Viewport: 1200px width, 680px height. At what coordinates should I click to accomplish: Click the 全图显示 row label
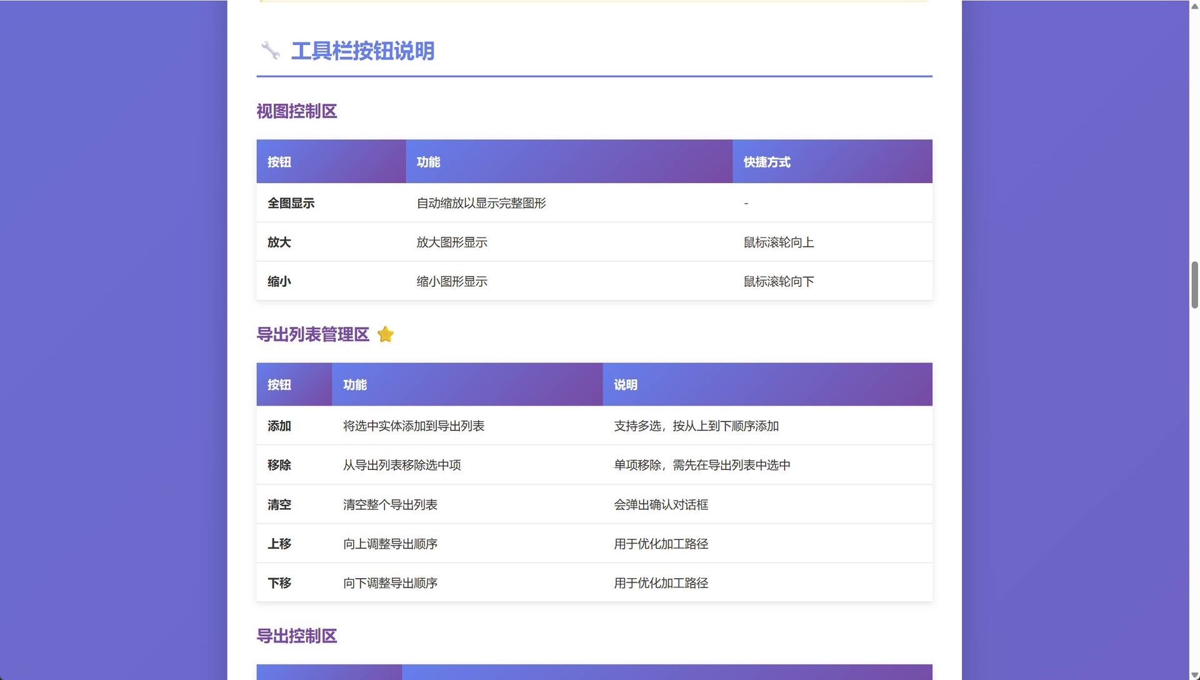click(x=291, y=203)
